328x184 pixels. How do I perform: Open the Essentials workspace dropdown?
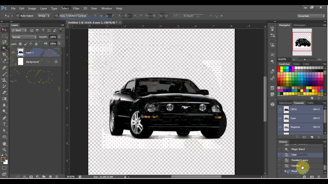pyautogui.click(x=311, y=16)
